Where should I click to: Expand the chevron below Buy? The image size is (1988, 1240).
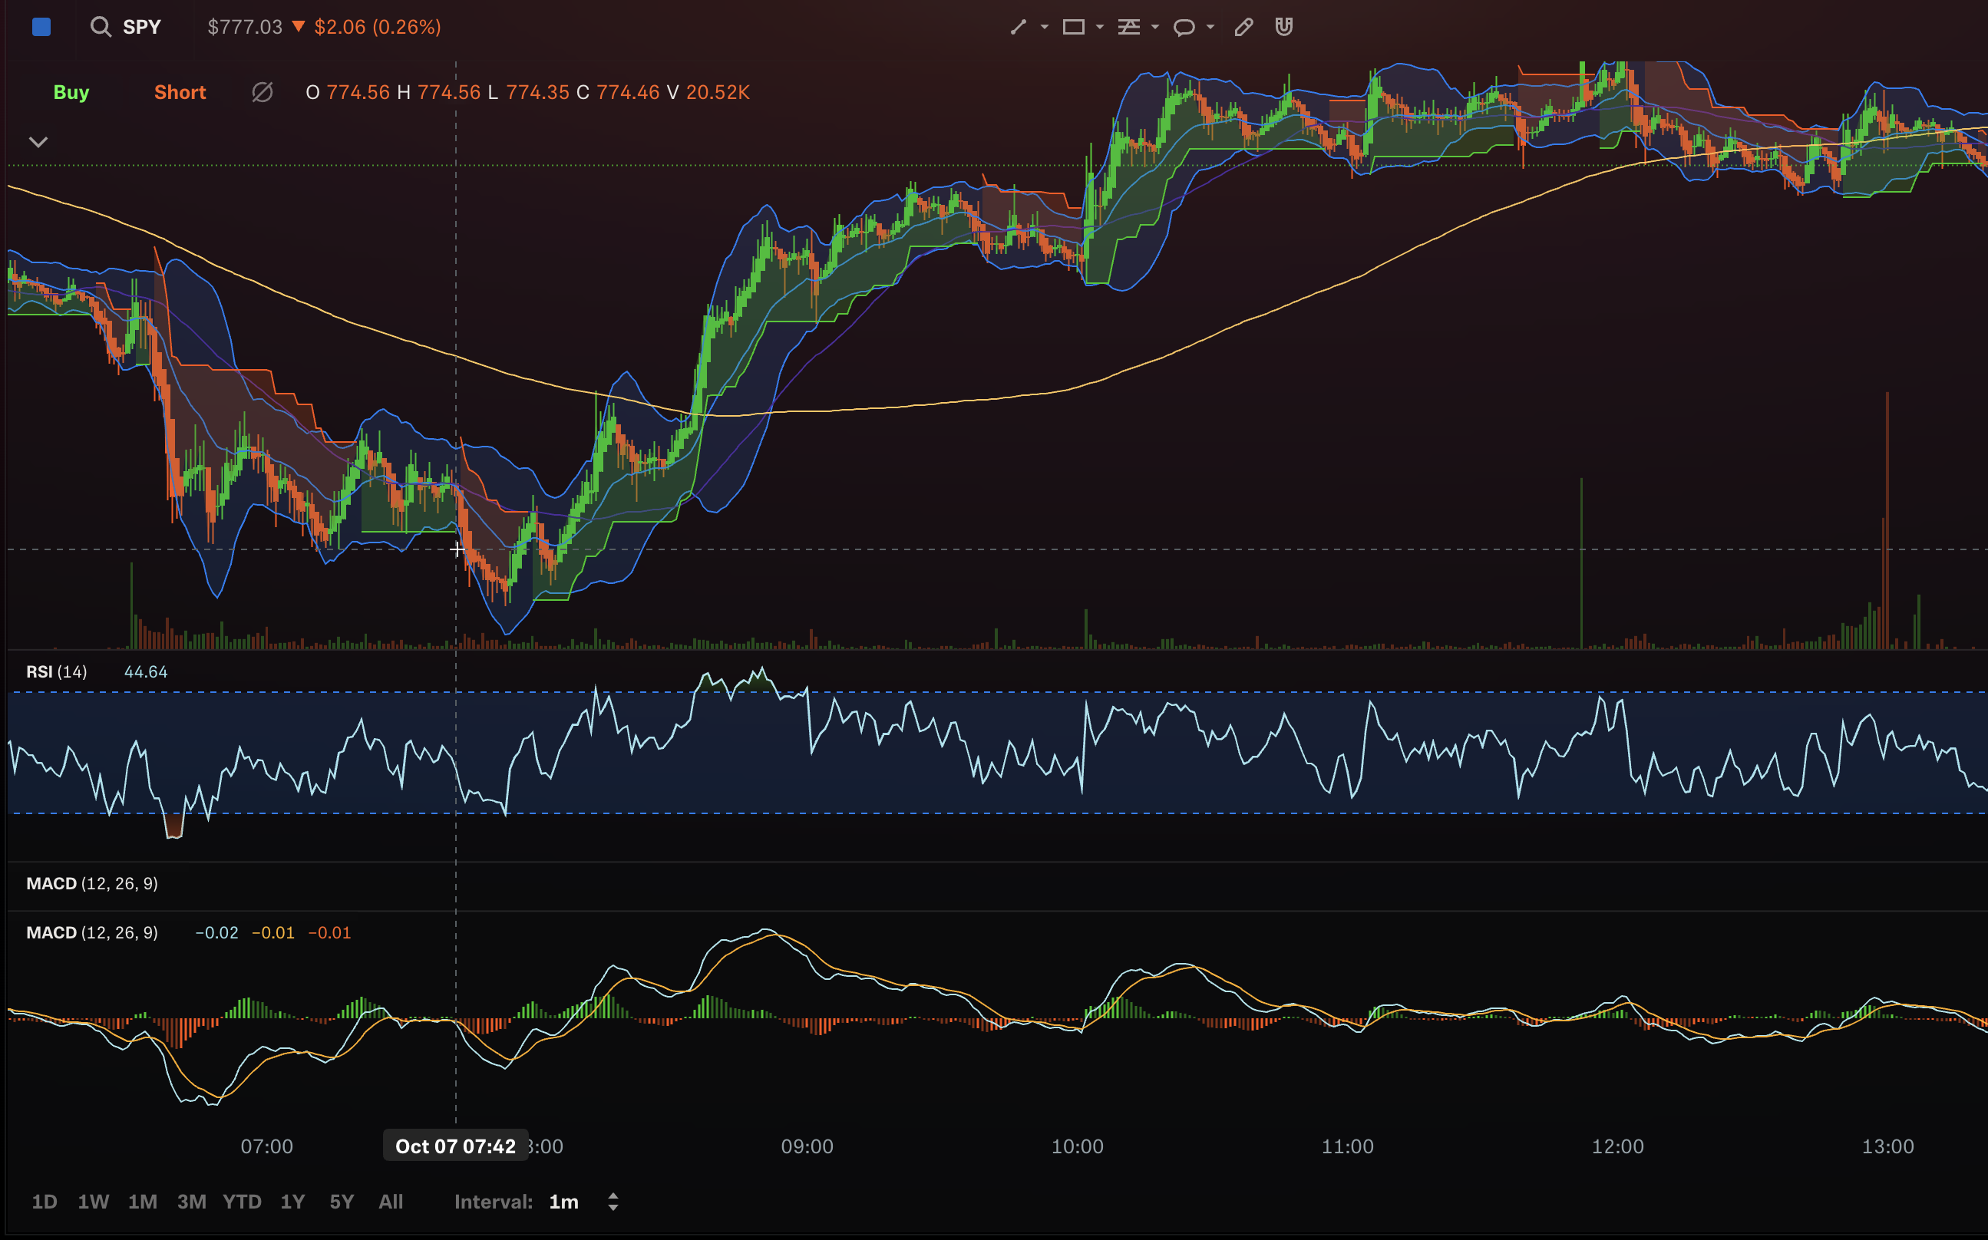coord(38,142)
